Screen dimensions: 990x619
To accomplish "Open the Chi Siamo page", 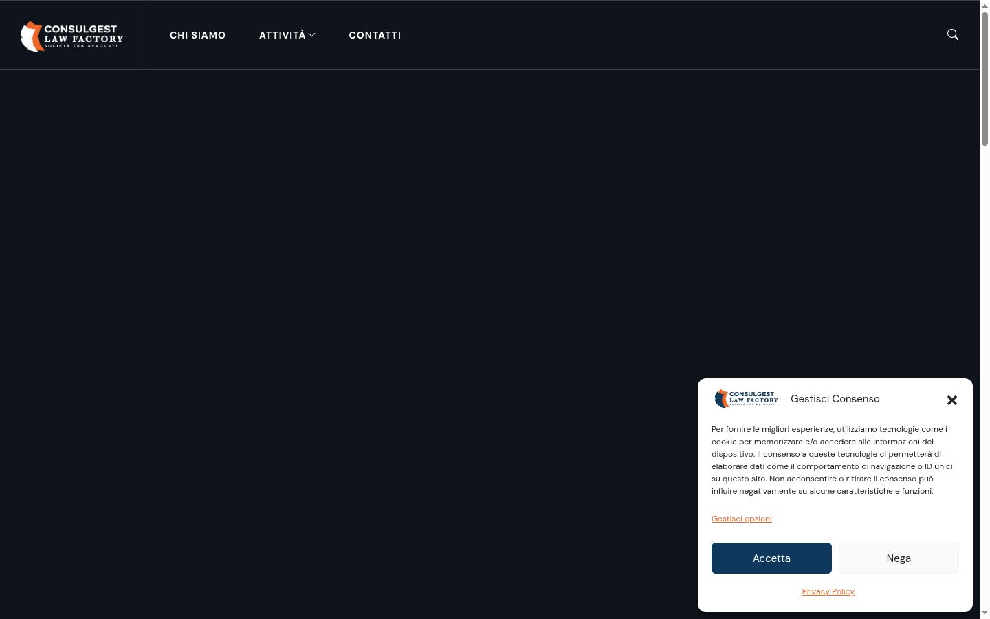I will point(198,35).
